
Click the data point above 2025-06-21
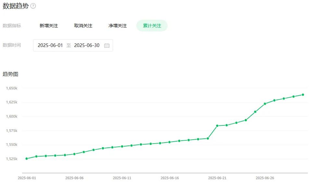pos(217,126)
